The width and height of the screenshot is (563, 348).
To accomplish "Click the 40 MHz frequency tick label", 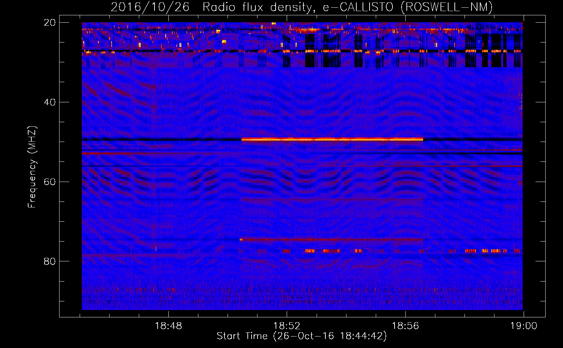I will pos(49,102).
